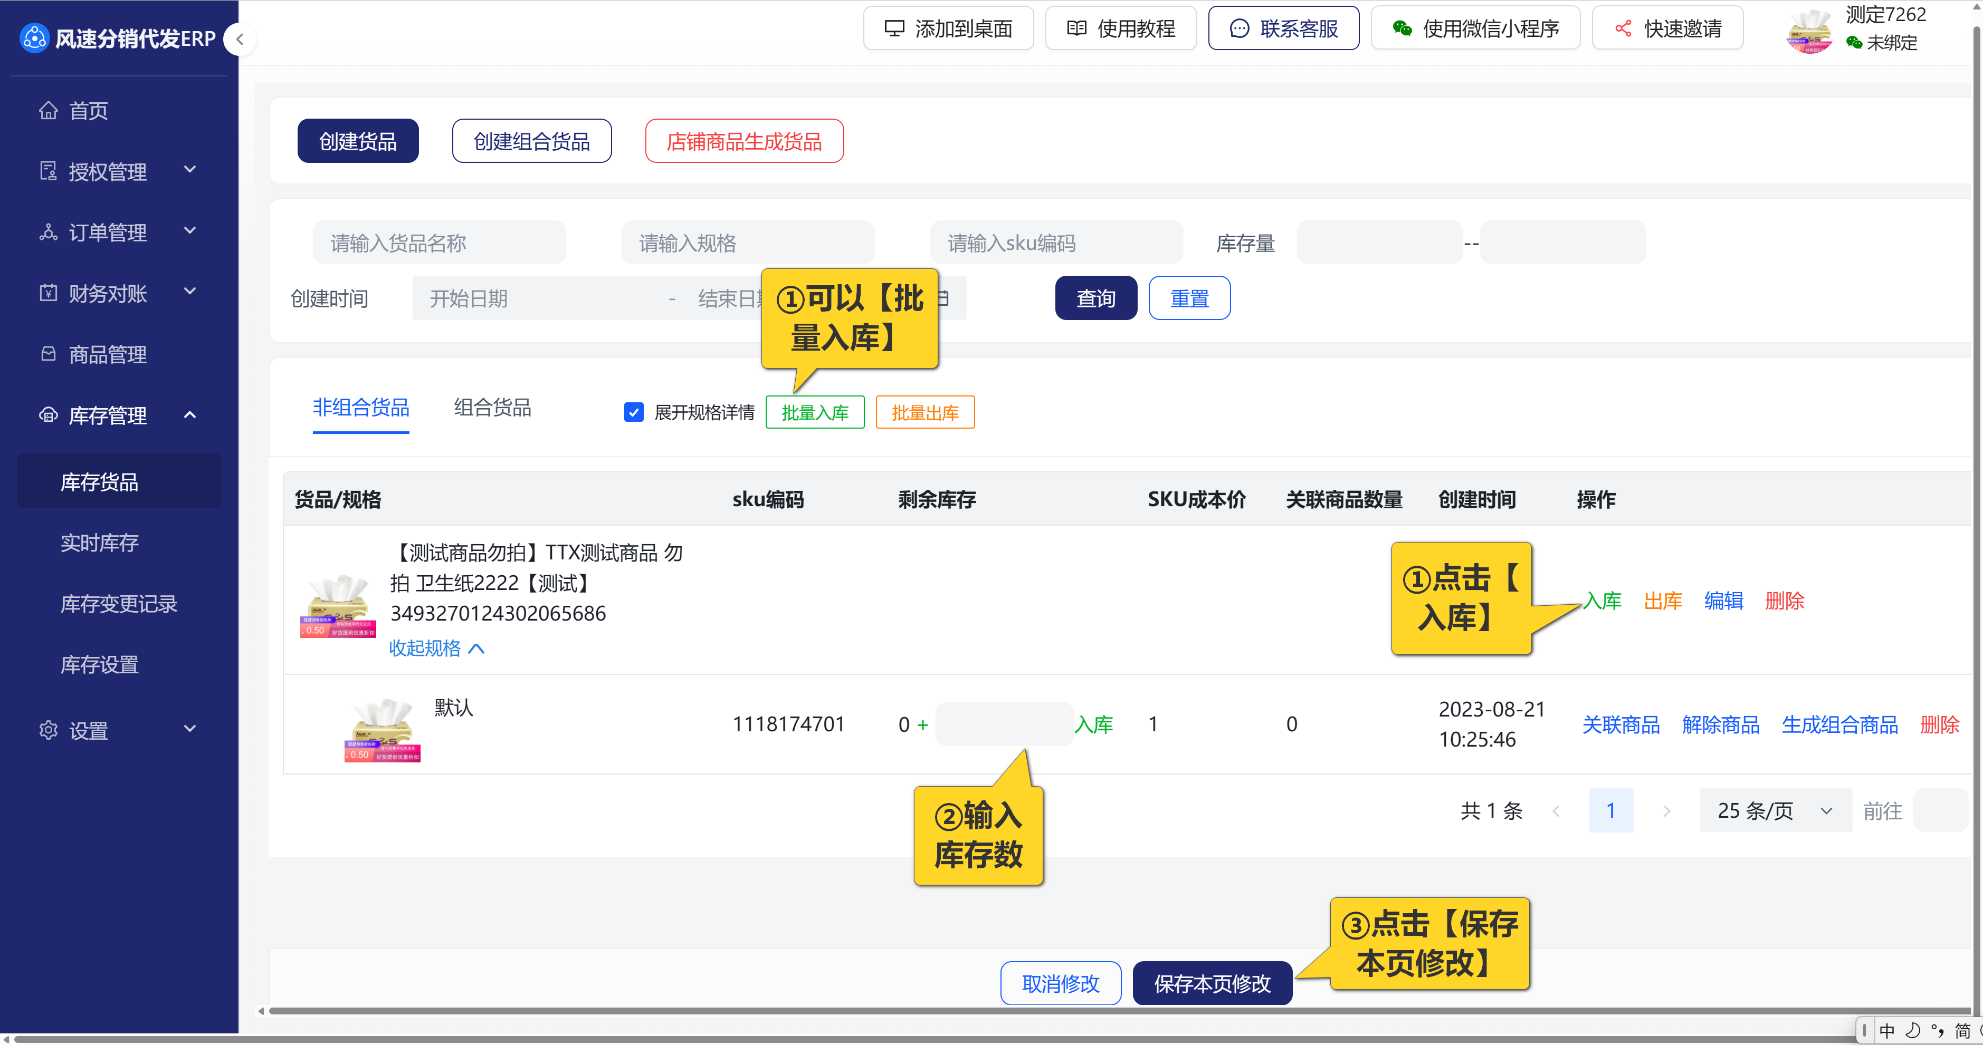Uncheck the 展开规格详情 checkbox

[634, 412]
